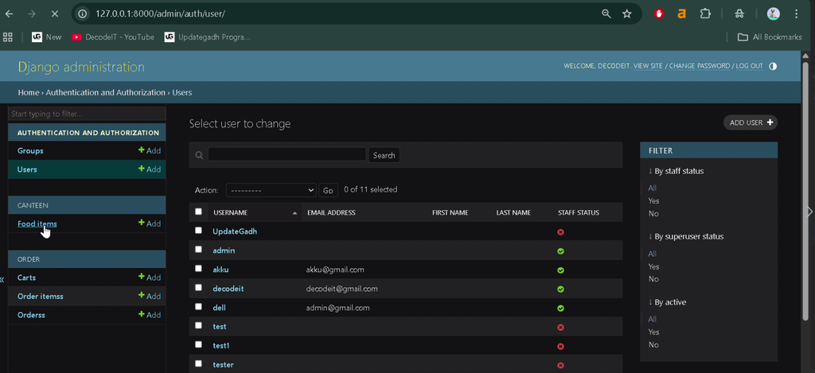The image size is (815, 373).
Task: Sort by STAFF STATUS column
Action: 579,212
